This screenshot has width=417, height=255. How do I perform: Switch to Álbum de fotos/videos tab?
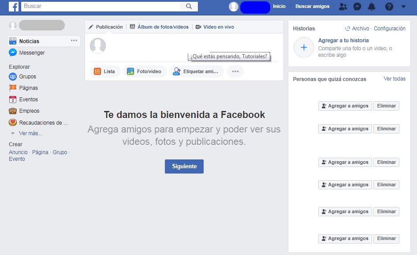point(159,27)
